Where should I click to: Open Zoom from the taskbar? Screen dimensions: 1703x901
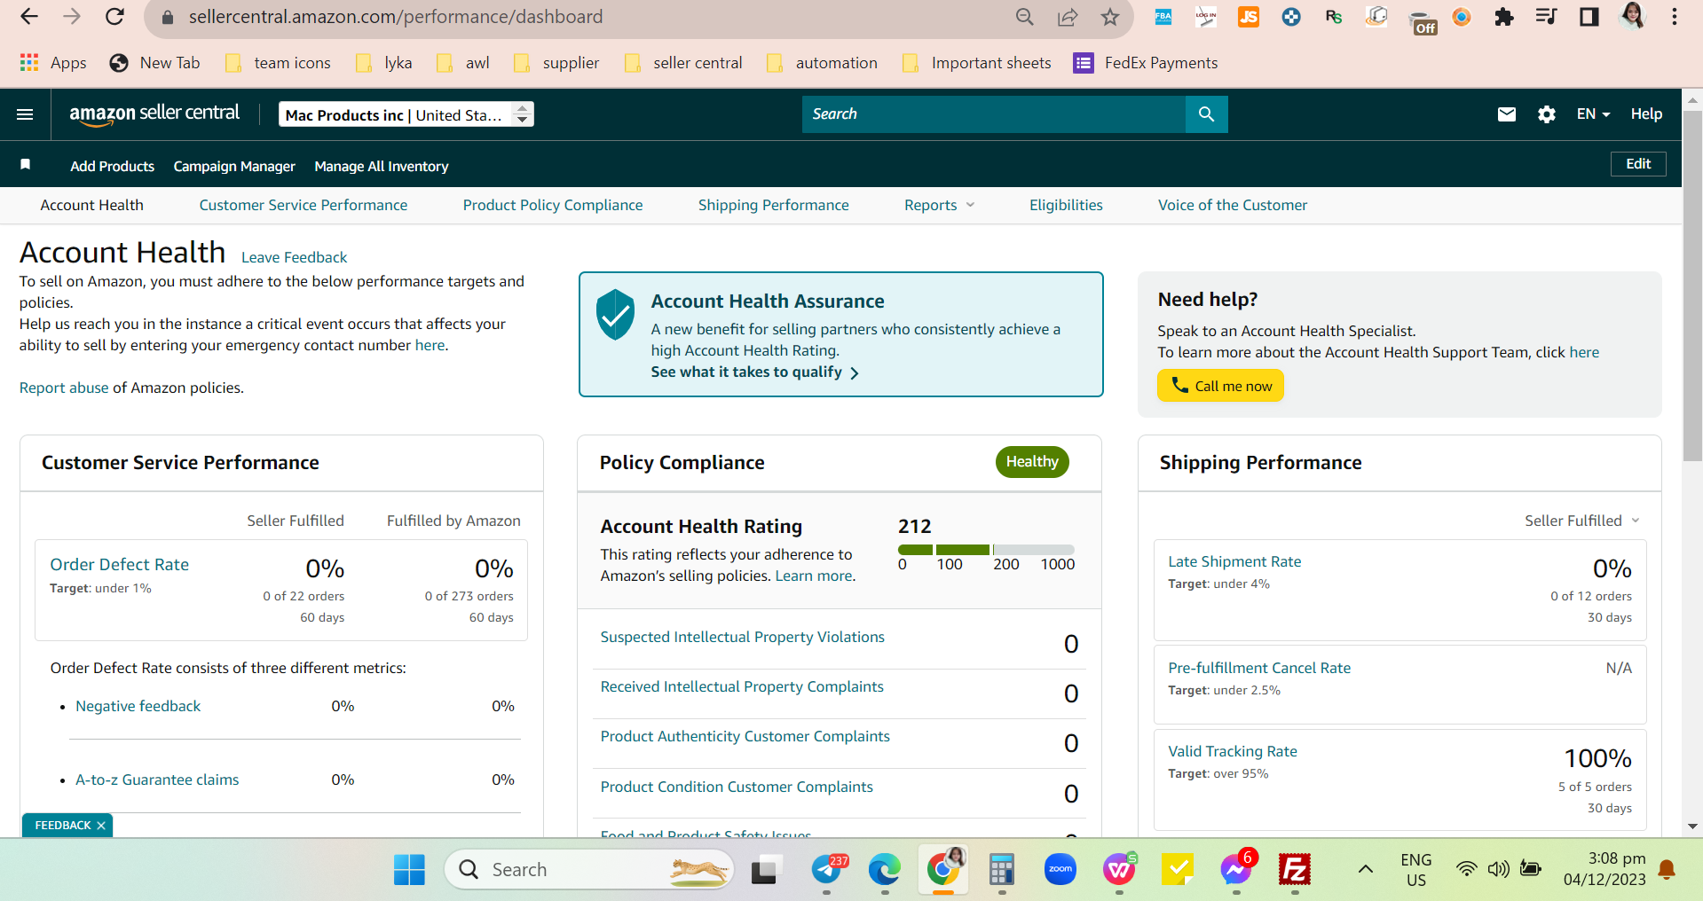pos(1060,870)
